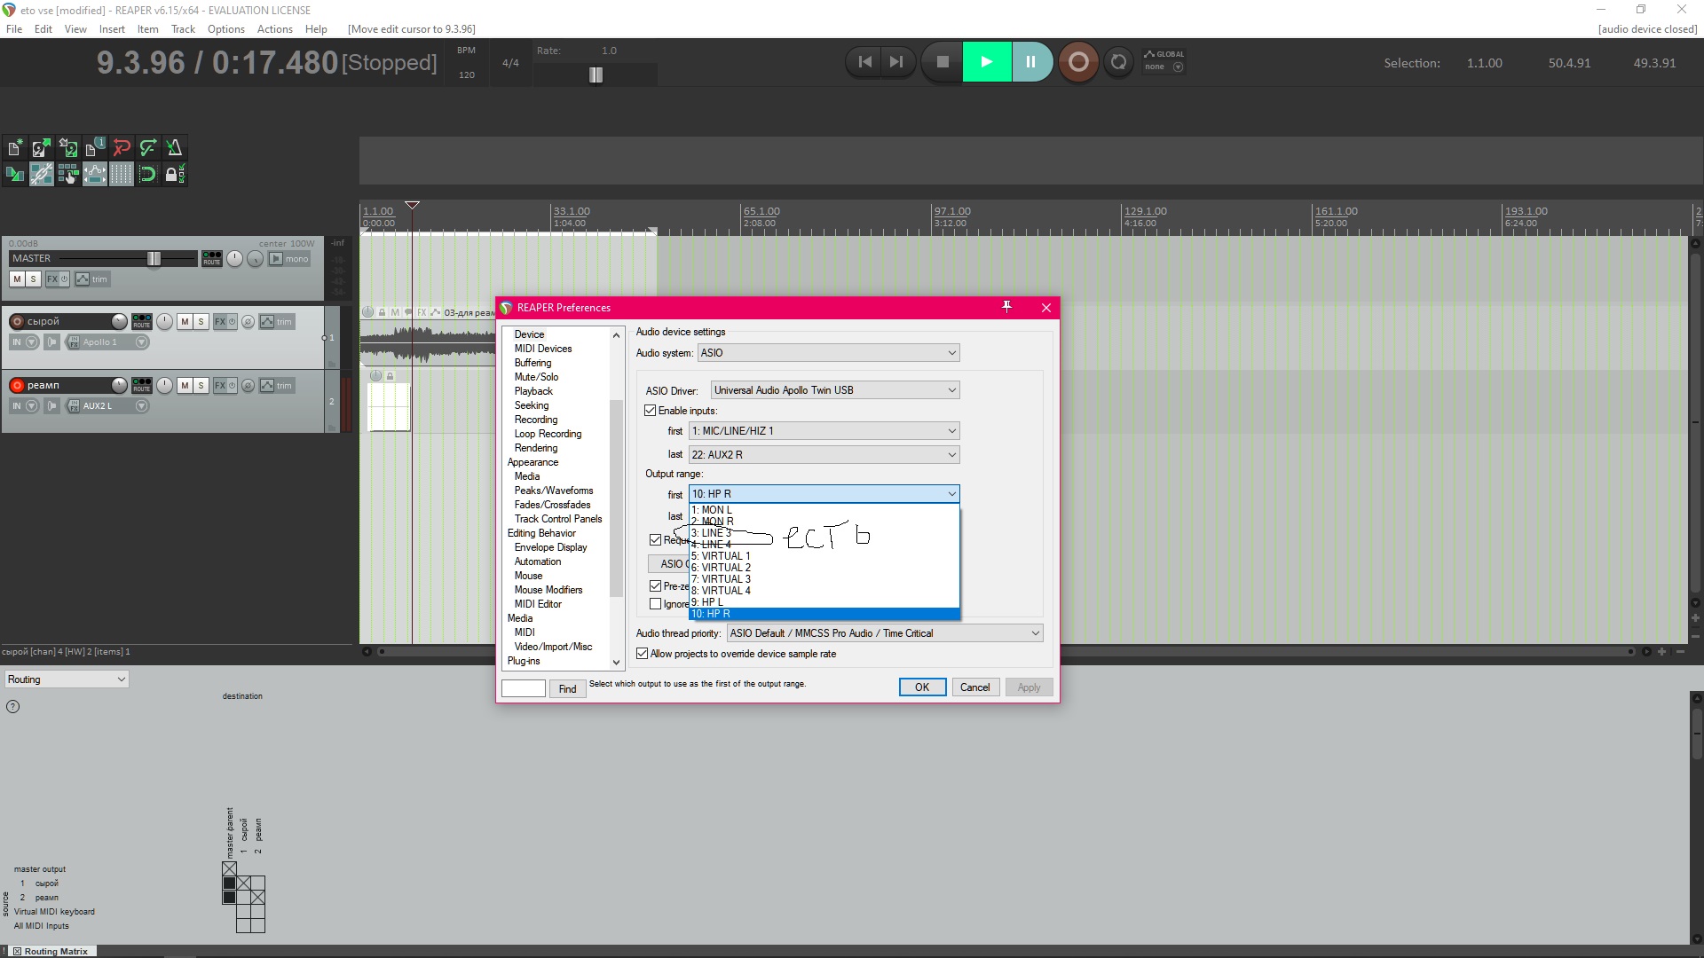Screen dimensions: 1704x958
Task: Click the OK button in Preferences
Action: (x=922, y=687)
